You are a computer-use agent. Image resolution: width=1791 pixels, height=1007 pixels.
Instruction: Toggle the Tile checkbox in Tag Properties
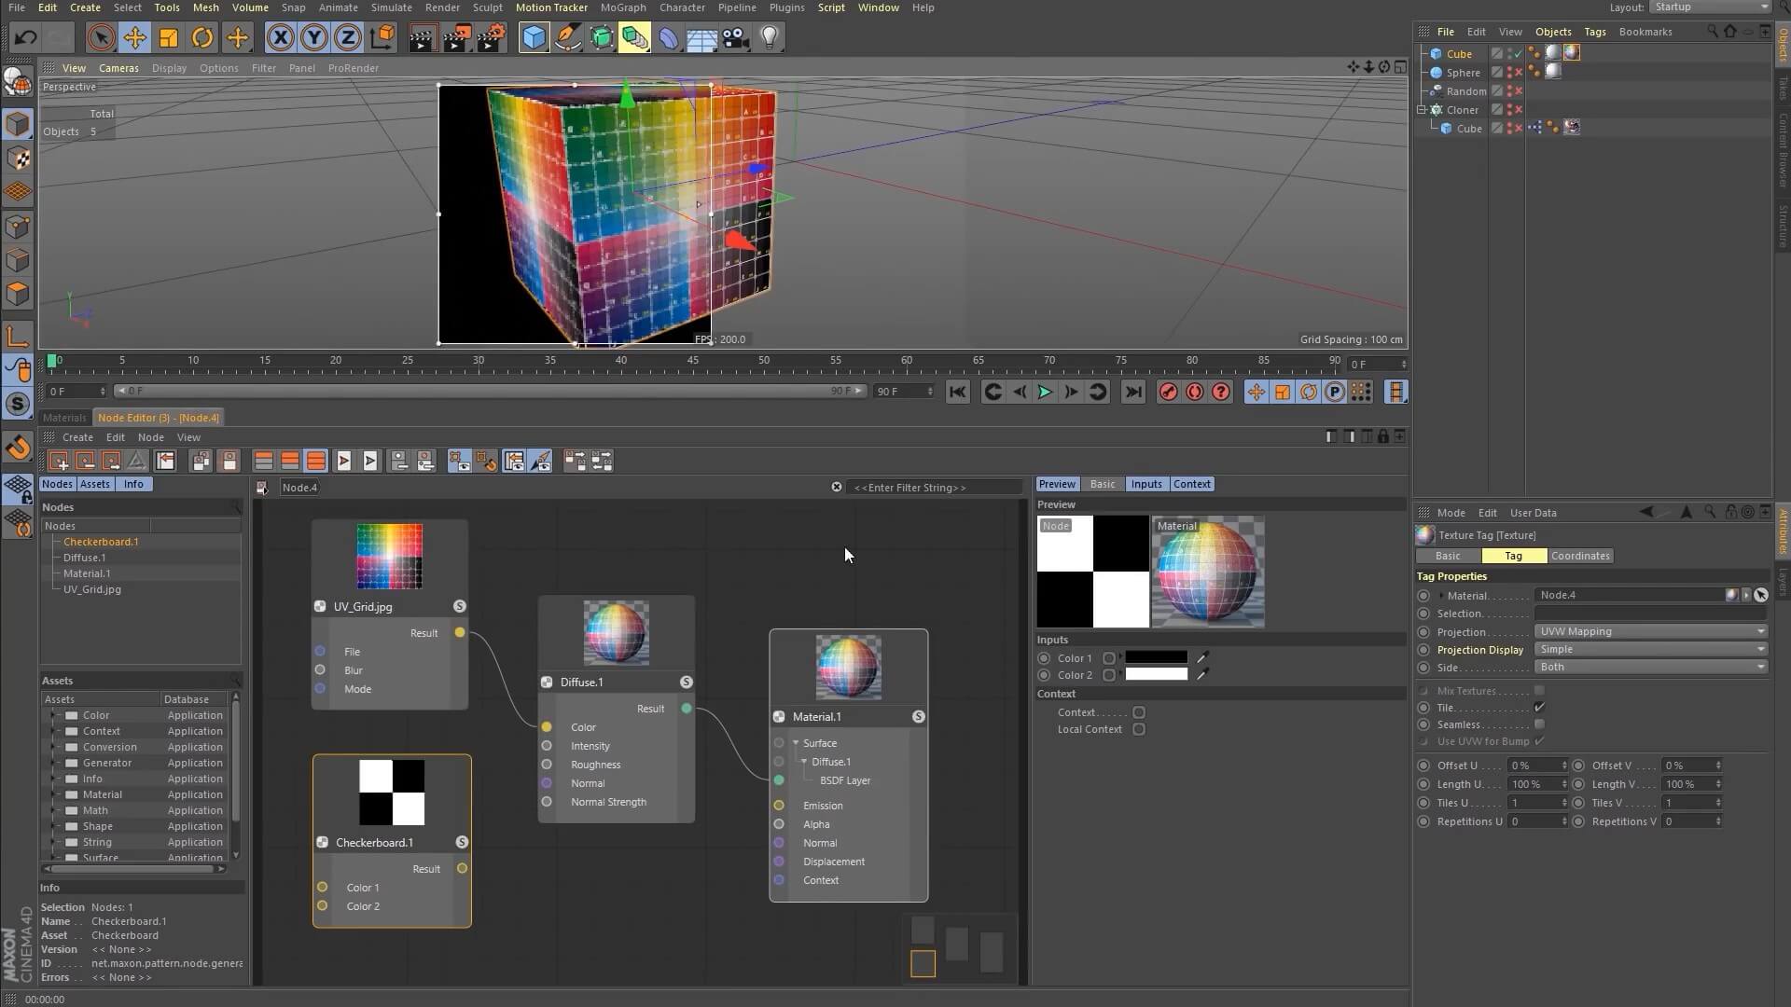tap(1539, 708)
